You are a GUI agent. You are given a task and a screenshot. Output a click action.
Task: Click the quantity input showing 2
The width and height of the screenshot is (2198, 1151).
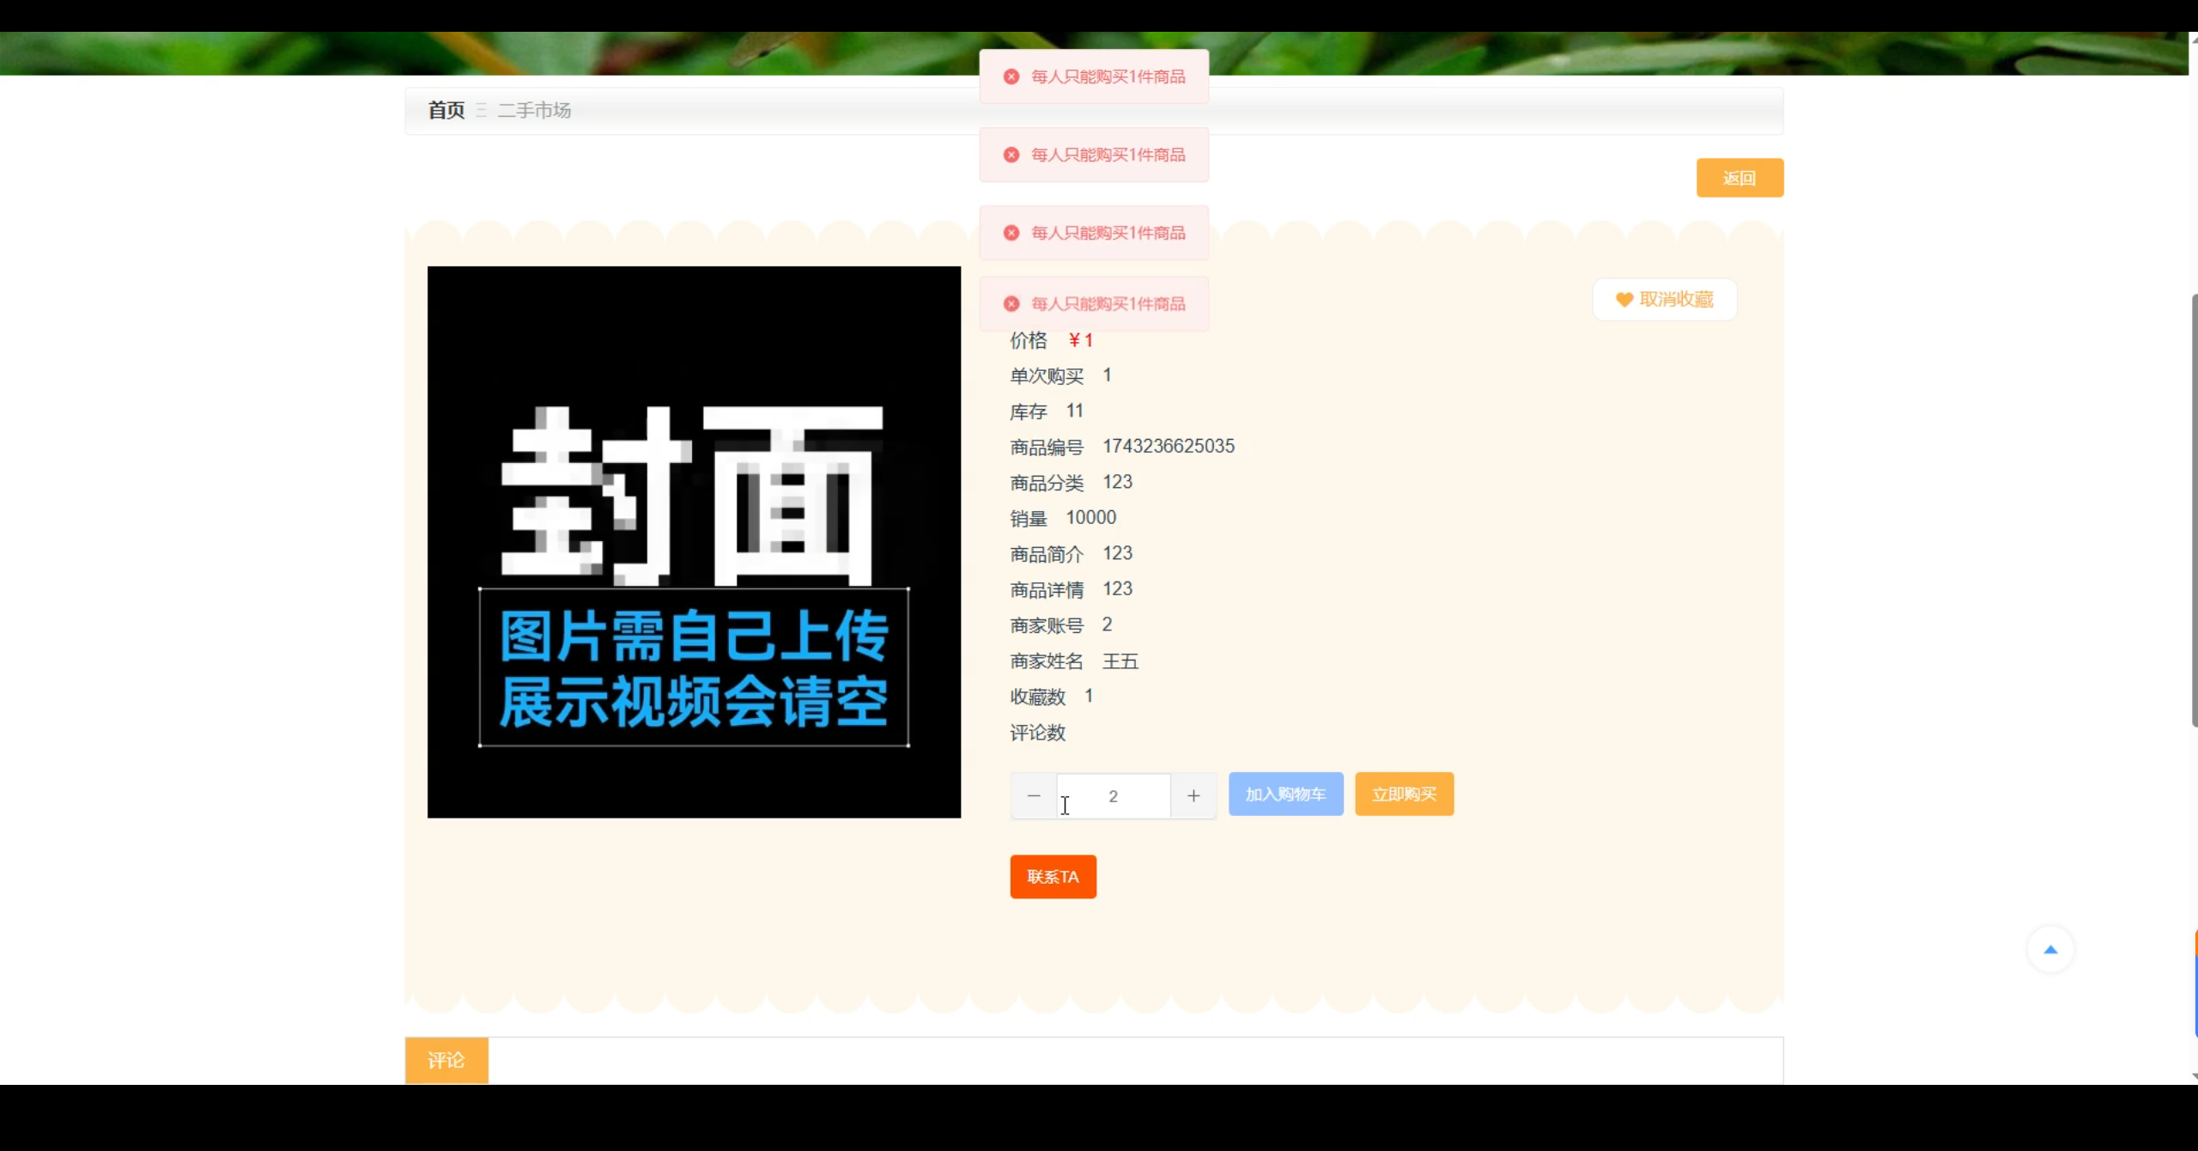[1113, 796]
